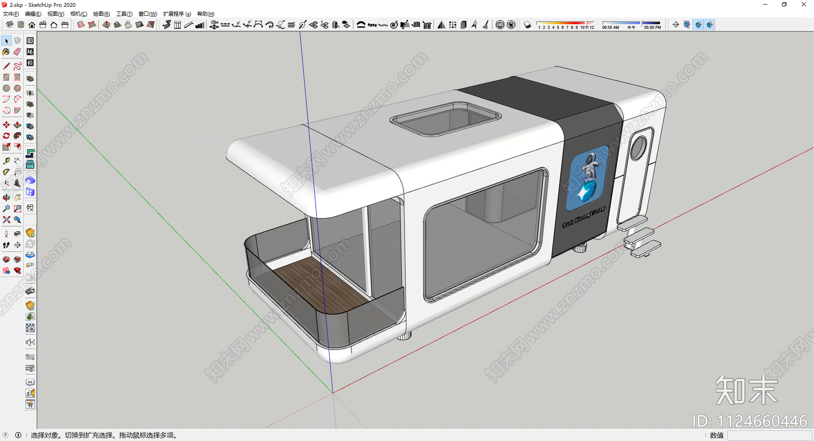Select the Line pencil tool

(6, 66)
